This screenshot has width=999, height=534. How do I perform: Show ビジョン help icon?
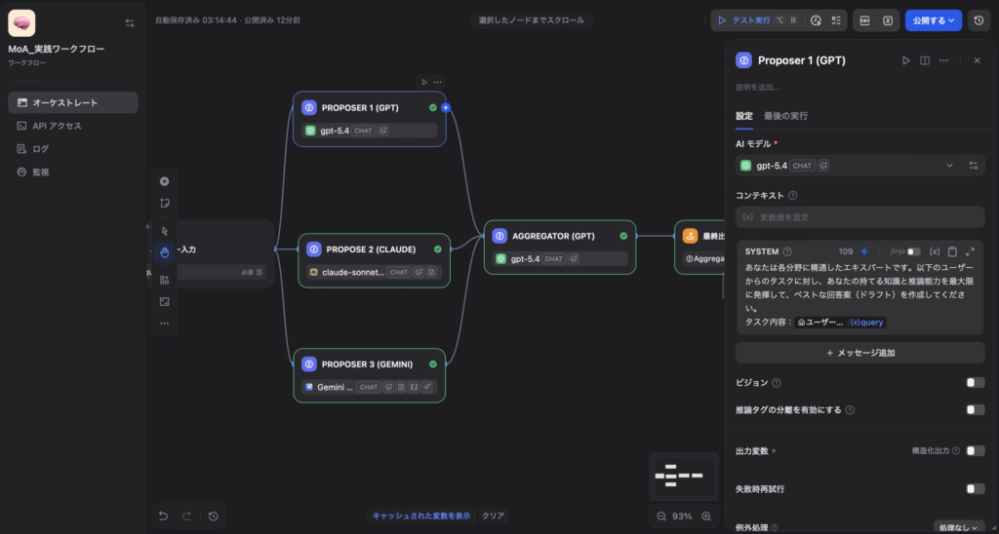coord(776,383)
